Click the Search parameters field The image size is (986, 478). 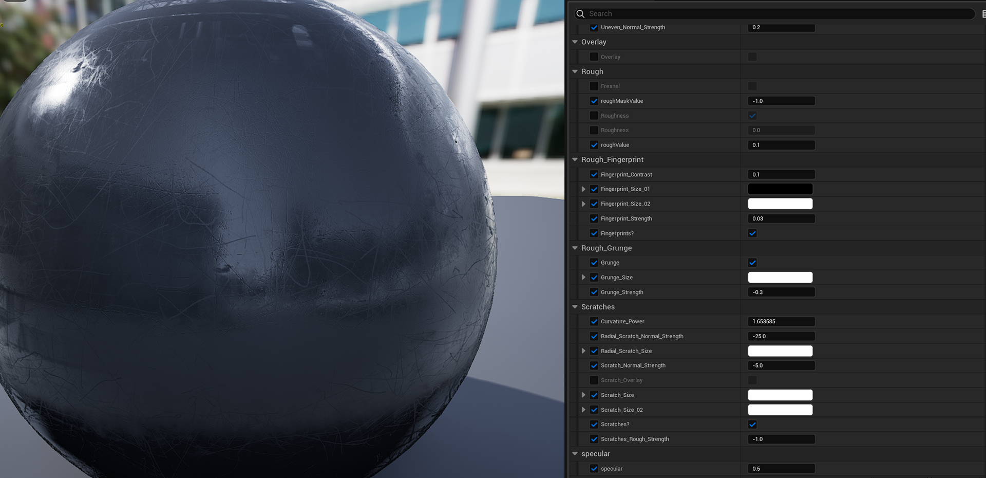click(x=774, y=14)
